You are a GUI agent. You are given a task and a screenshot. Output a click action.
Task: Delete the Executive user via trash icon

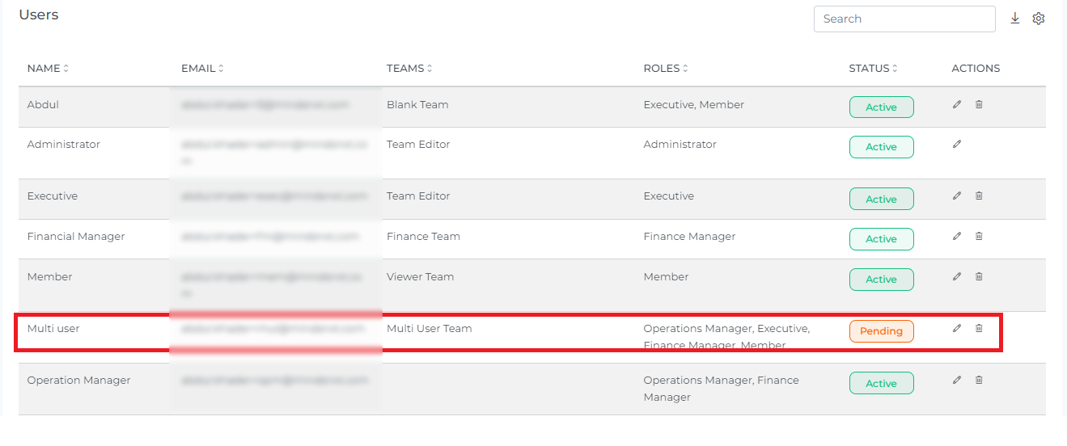pyautogui.click(x=979, y=196)
